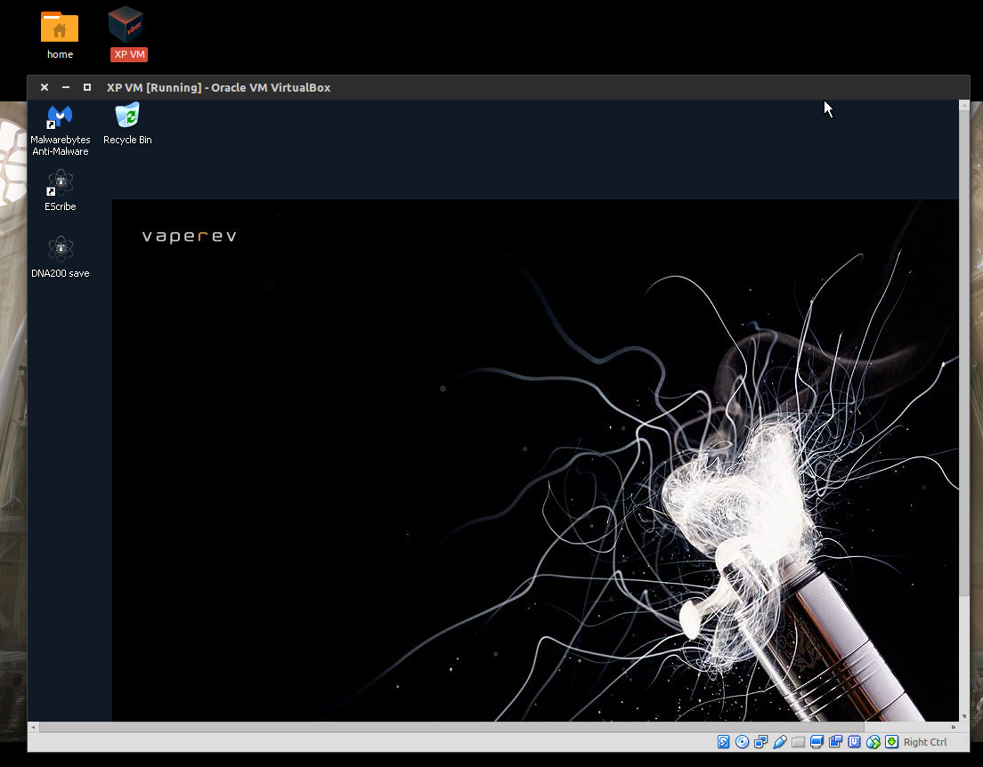Viewport: 983px width, 767px height.
Task: Click the display monitor status icon
Action: [x=817, y=742]
